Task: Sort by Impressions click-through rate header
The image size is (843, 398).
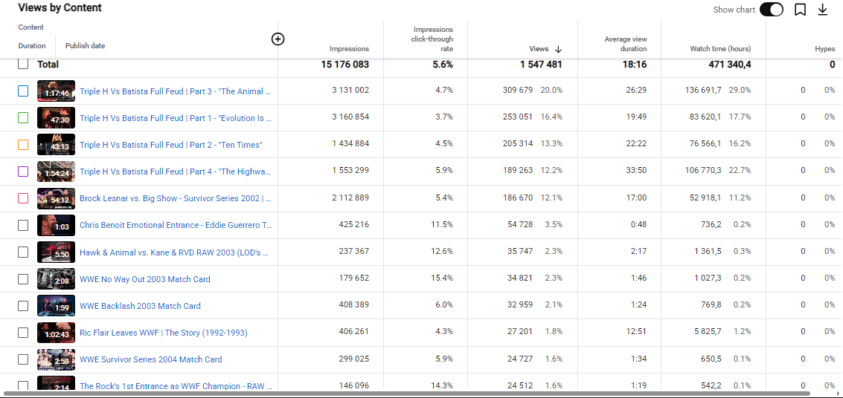Action: [433, 39]
